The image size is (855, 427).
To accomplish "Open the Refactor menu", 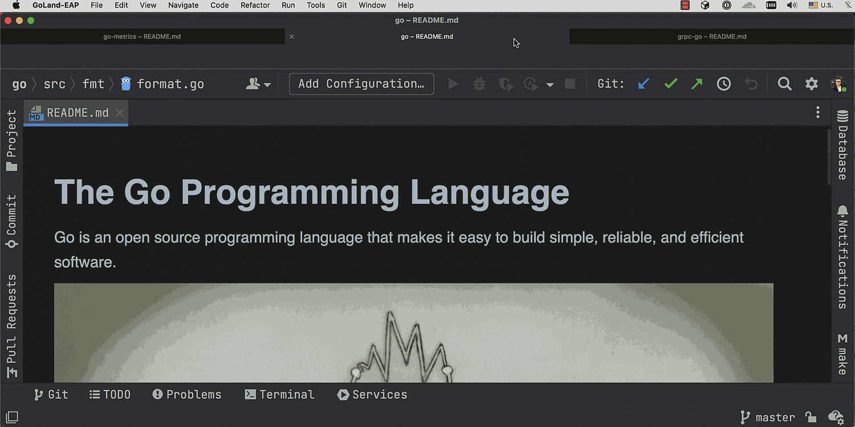I will [255, 5].
